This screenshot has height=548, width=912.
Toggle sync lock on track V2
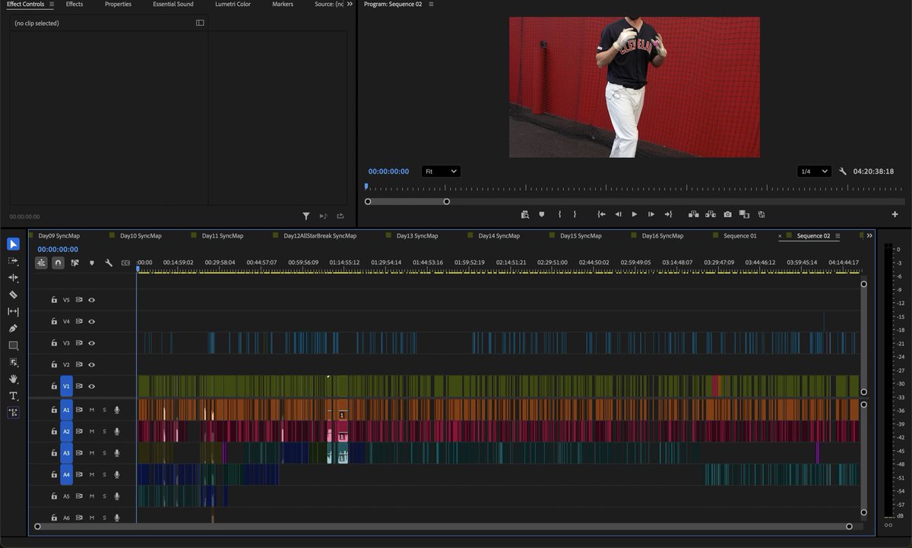(79, 365)
